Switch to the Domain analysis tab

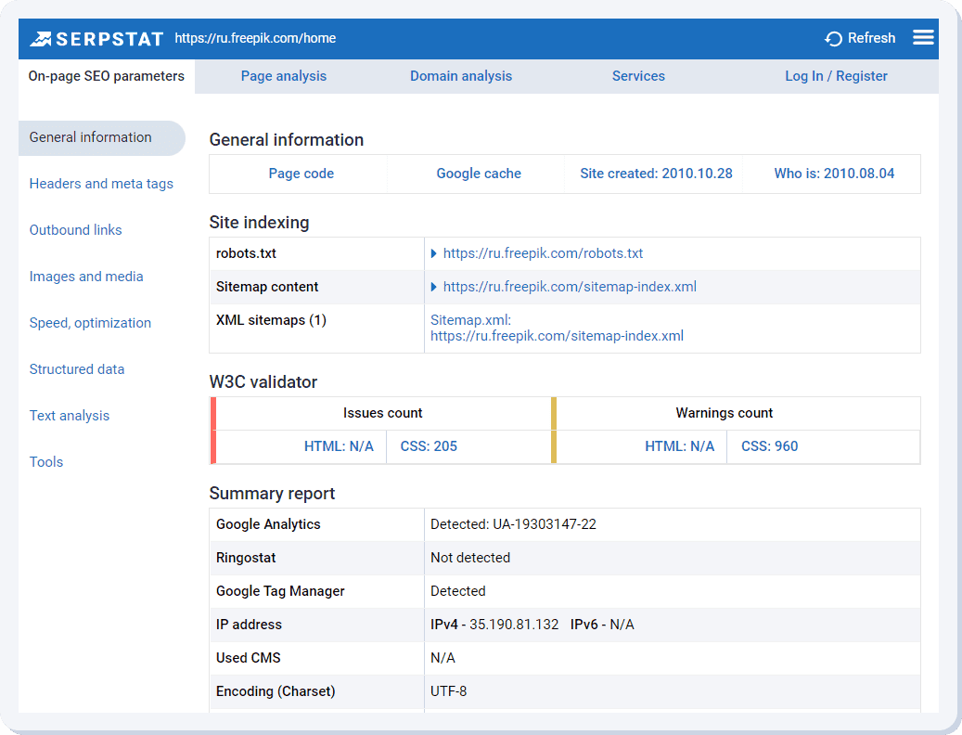coord(461,76)
